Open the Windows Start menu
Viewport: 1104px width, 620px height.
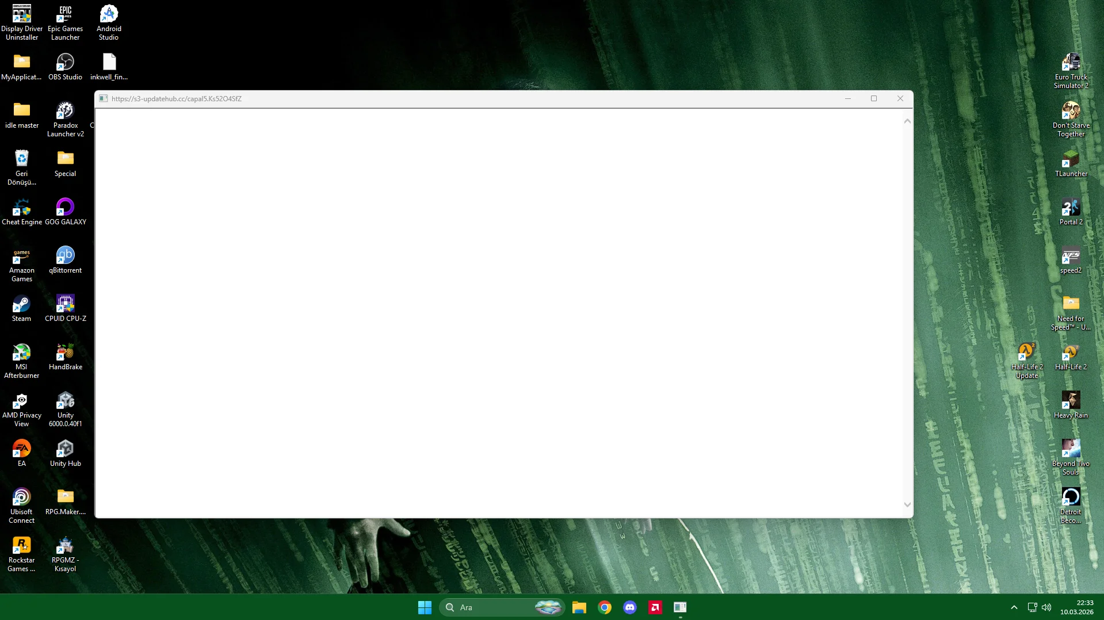425,607
